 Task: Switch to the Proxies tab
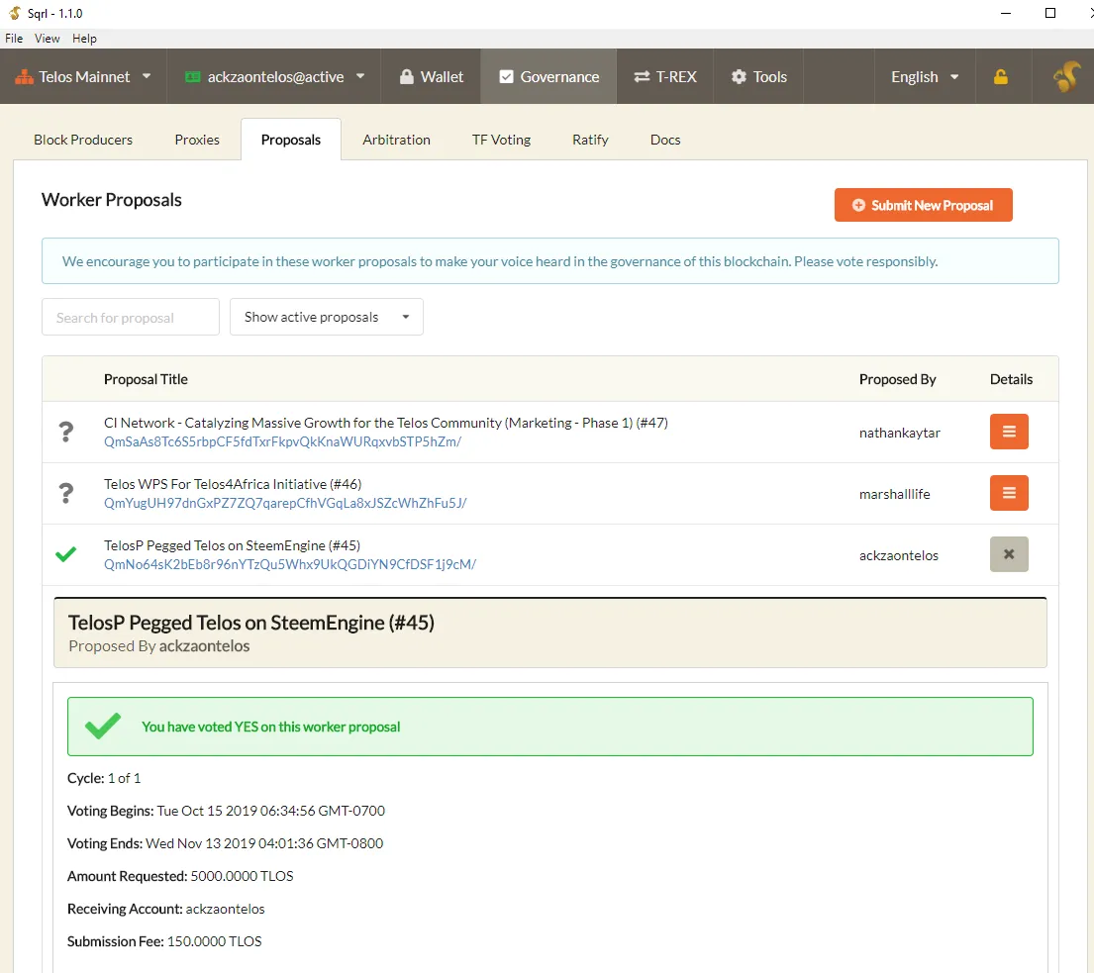click(x=197, y=140)
